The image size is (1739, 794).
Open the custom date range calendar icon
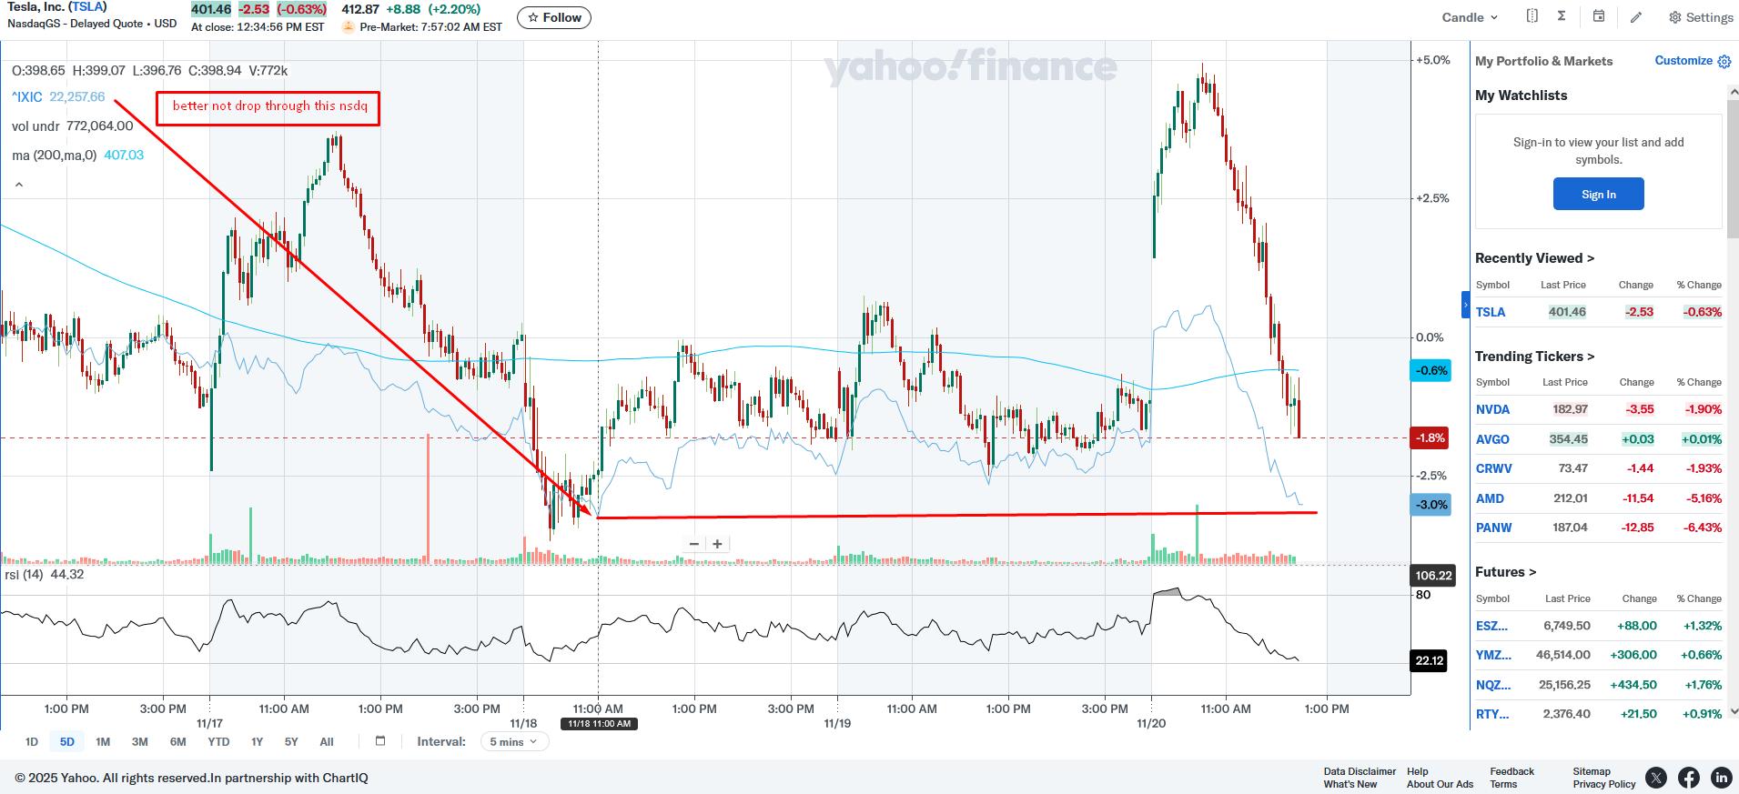click(x=380, y=741)
